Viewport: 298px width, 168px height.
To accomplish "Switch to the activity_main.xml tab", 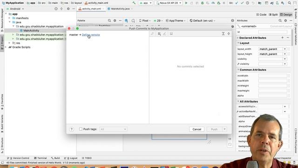I will 91,9.
